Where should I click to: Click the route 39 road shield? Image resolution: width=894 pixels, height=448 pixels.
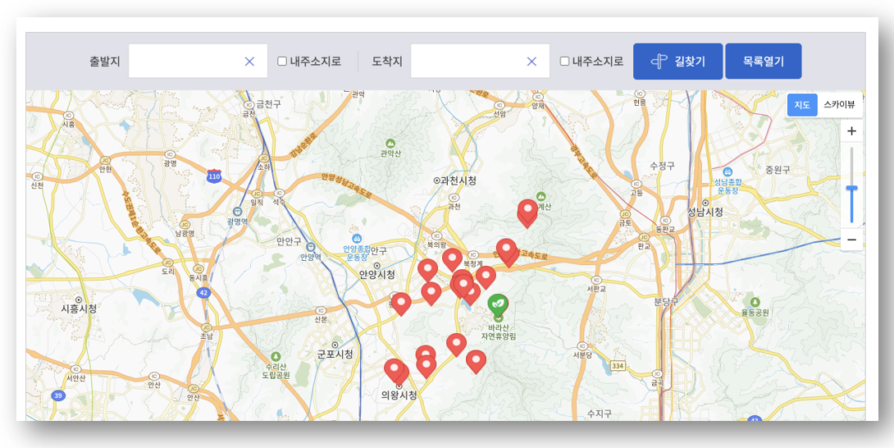pyautogui.click(x=57, y=395)
